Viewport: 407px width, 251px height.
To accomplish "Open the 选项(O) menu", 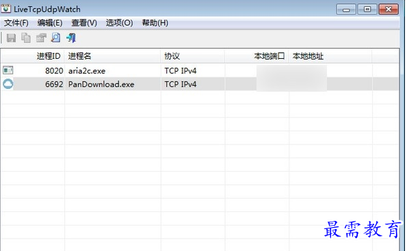I will coord(119,23).
